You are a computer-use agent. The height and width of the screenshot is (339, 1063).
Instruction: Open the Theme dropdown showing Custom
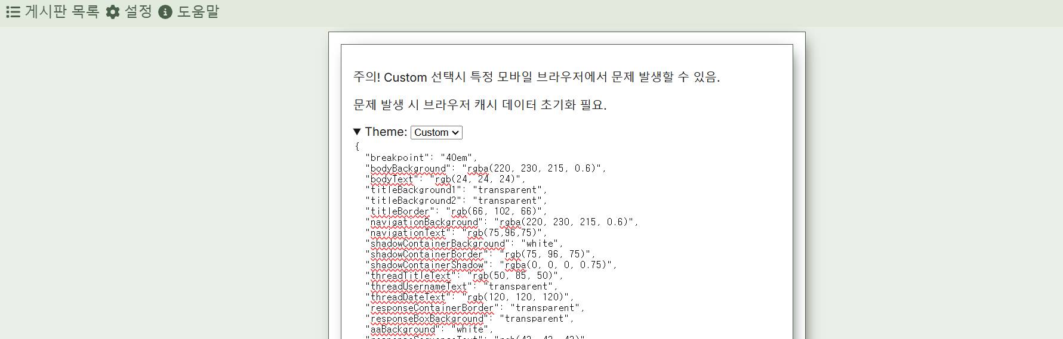point(436,132)
